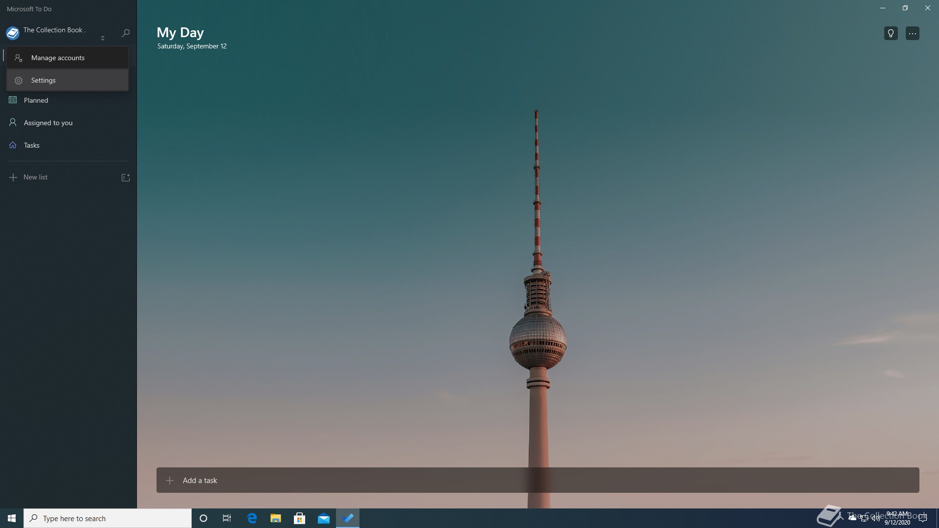This screenshot has width=939, height=528.
Task: Open Cortana circle icon on taskbar
Action: (x=203, y=518)
